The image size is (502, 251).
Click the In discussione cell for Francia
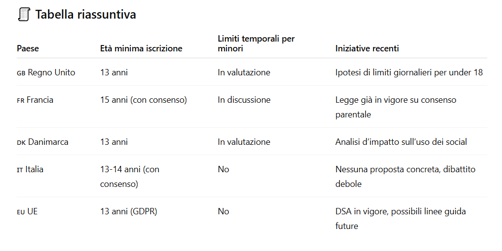tap(244, 100)
